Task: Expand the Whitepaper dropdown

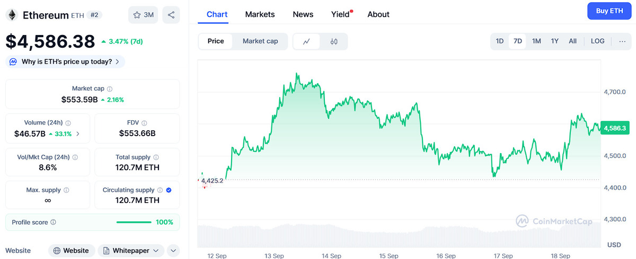Action: tap(156, 251)
